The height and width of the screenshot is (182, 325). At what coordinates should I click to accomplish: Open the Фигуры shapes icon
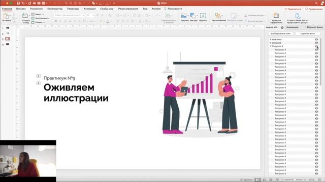coord(192,16)
